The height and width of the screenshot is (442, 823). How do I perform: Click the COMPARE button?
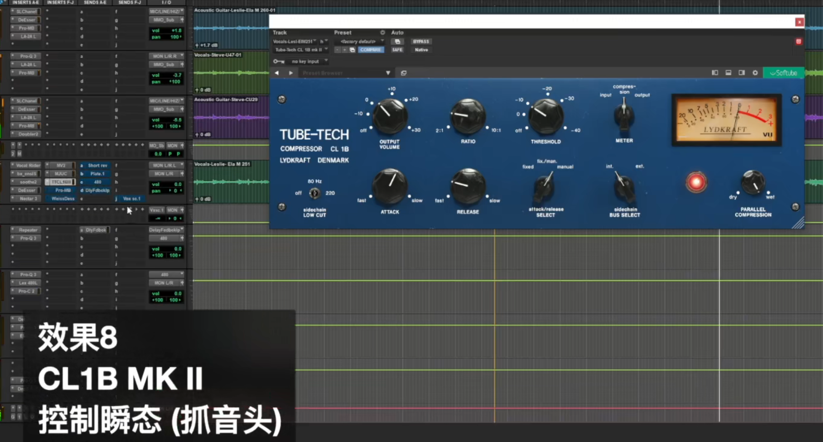click(370, 50)
